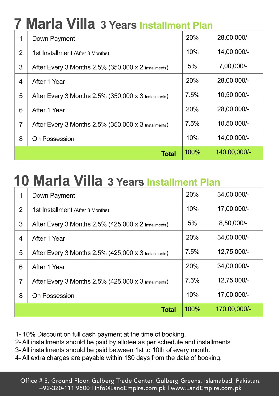Click the 7 Marla Villa heading
Image resolution: width=279 pixels, height=396 pixels.
tap(55, 24)
